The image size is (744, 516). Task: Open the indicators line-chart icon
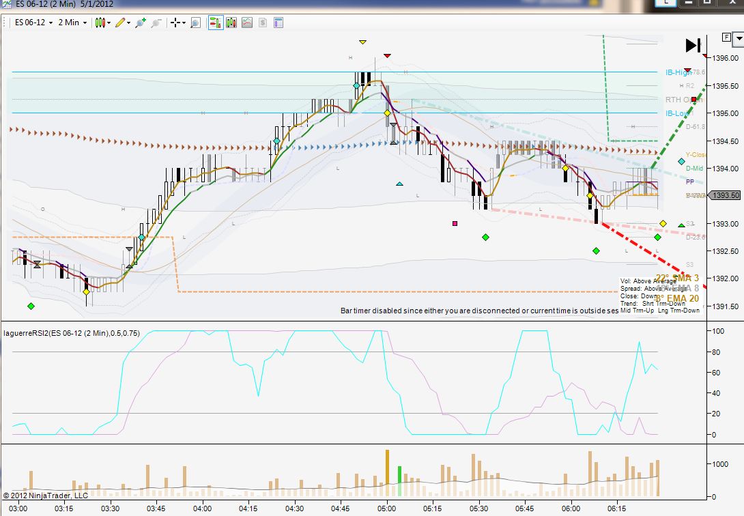pyautogui.click(x=246, y=23)
